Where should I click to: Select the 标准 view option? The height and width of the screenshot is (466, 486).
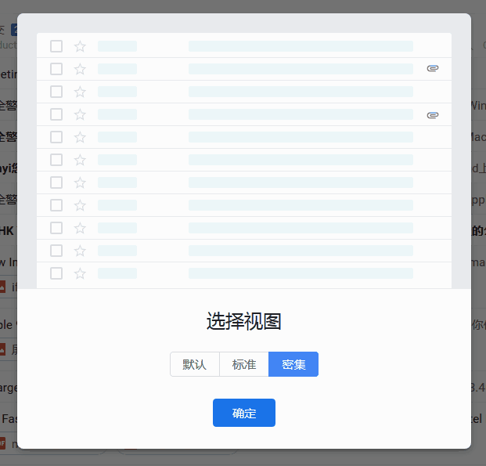(244, 364)
